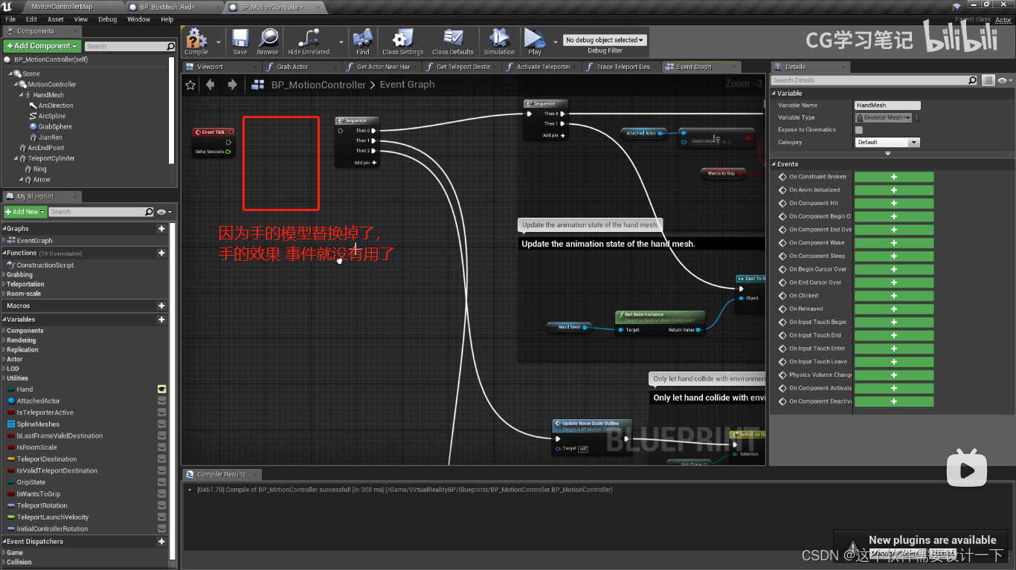Viewport: 1016px width, 570px height.
Task: Open the Debug menu
Action: 107,19
